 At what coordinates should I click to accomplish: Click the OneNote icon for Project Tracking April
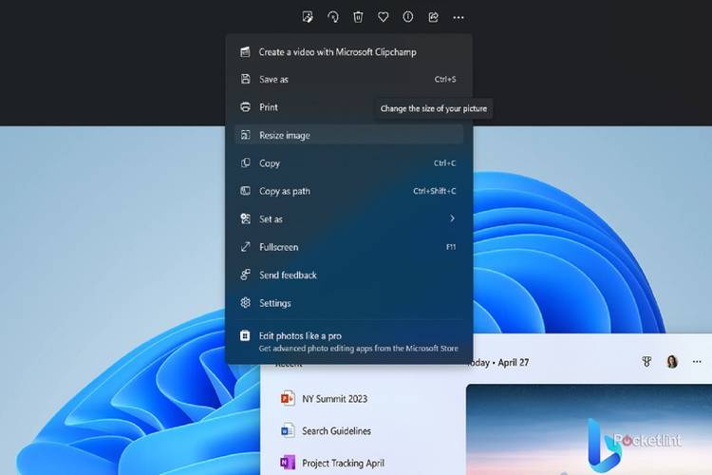coord(287,463)
